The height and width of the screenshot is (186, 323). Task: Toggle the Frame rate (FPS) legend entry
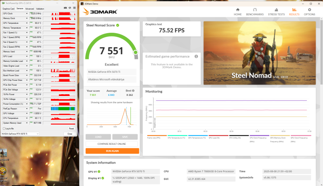(157, 137)
